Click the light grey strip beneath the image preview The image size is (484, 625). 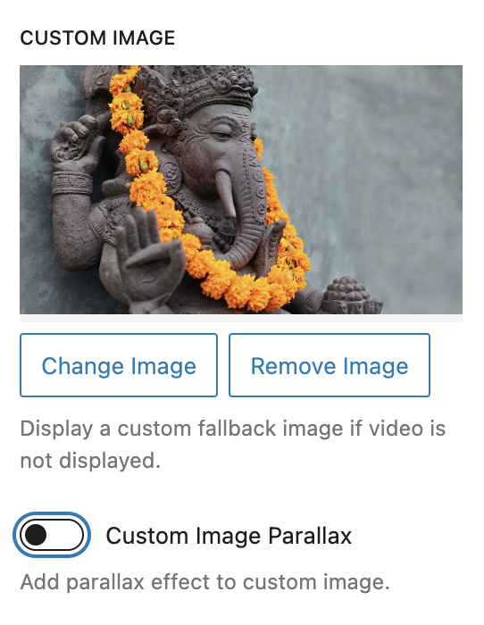coord(241,318)
